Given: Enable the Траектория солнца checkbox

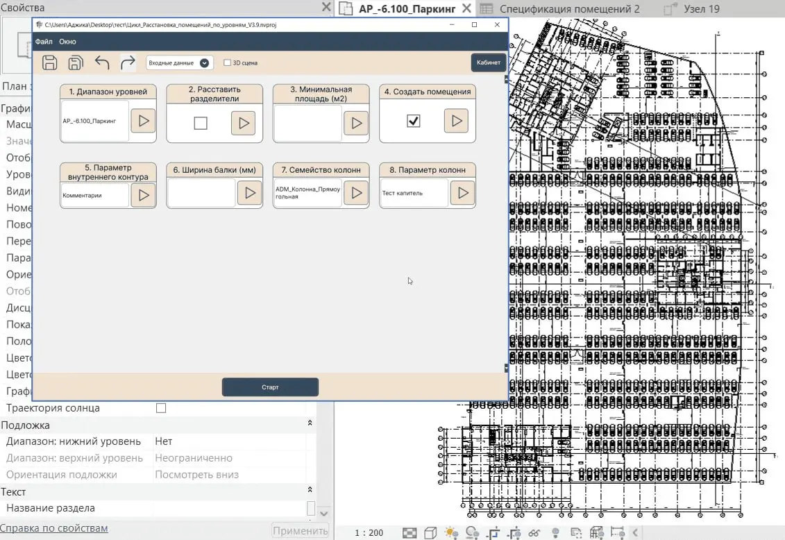Looking at the screenshot, I should (161, 408).
